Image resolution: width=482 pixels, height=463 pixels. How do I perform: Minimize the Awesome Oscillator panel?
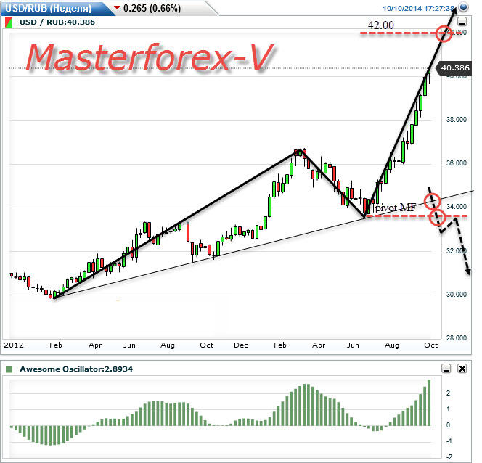click(446, 369)
